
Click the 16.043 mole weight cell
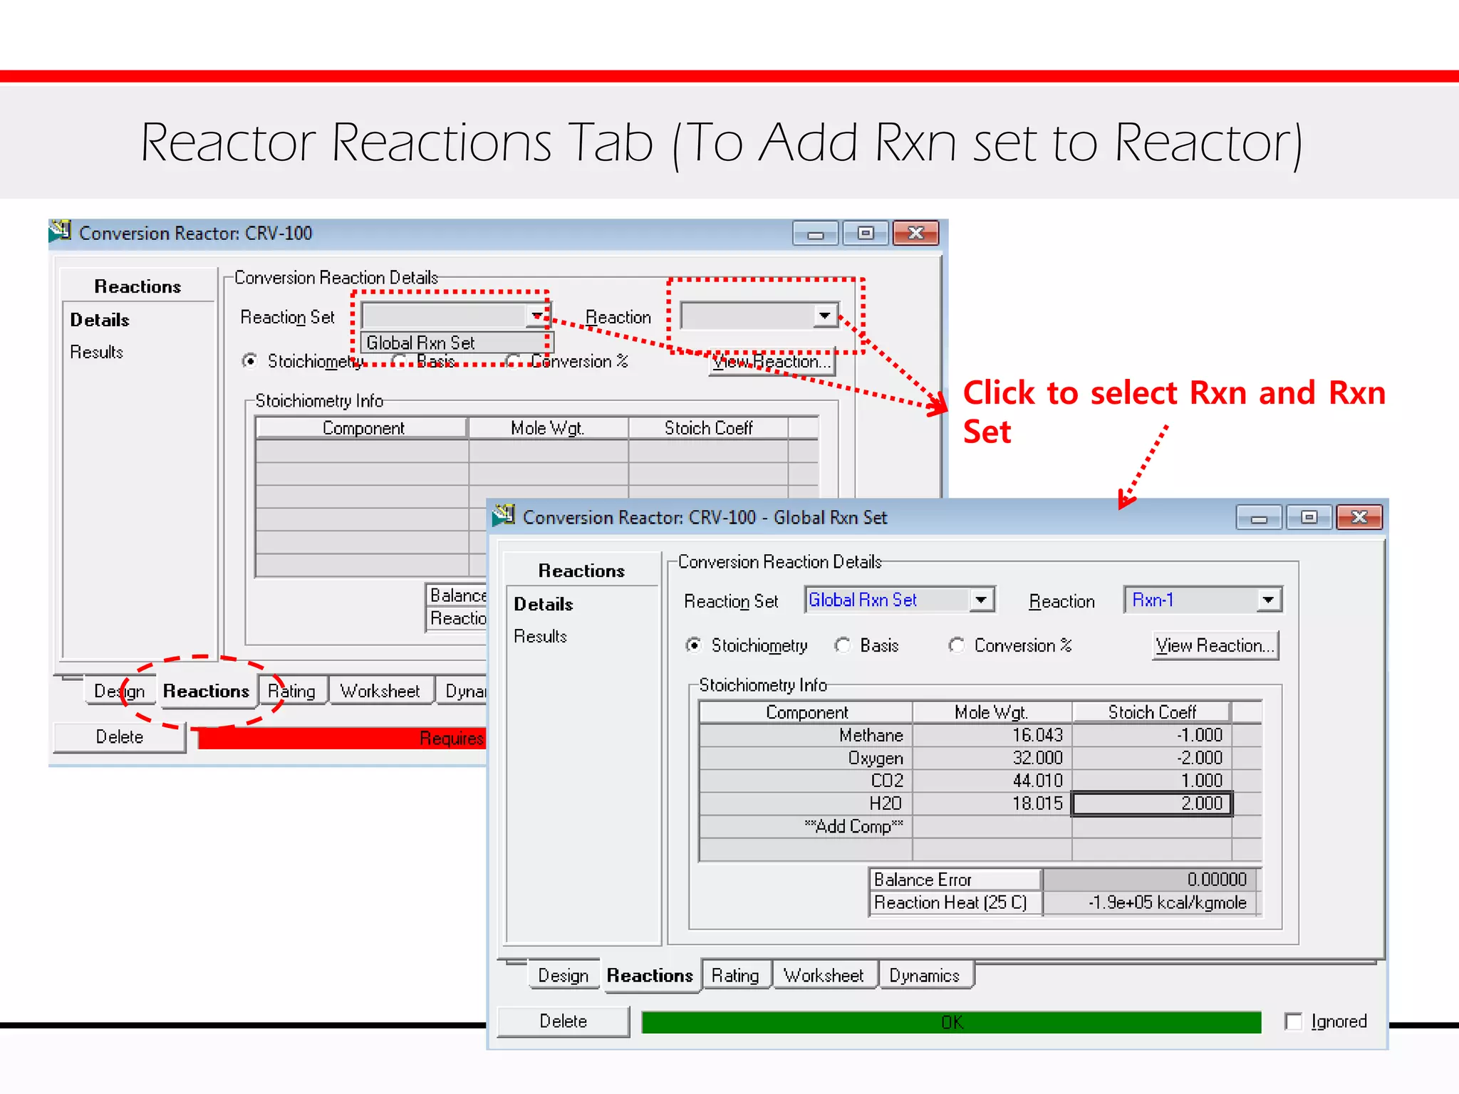[992, 735]
